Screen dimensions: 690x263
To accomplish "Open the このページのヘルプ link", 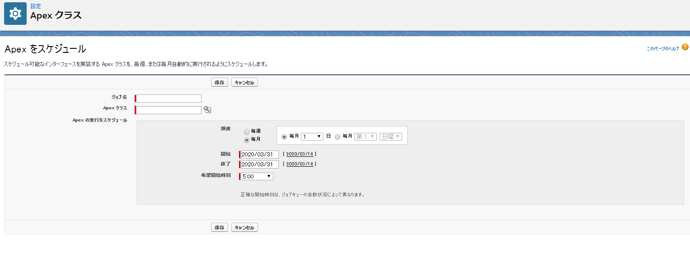I will pyautogui.click(x=663, y=48).
